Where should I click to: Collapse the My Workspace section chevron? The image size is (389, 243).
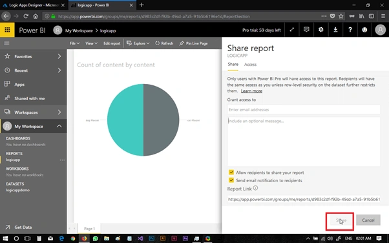[59, 126]
